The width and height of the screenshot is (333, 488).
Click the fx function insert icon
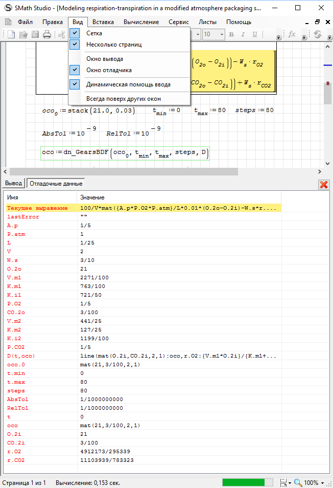pyautogui.click(x=292, y=34)
